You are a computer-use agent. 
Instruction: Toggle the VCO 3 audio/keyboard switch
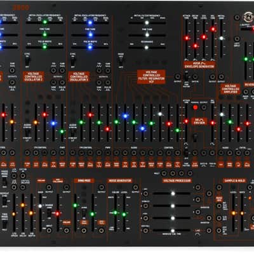pos(73,133)
